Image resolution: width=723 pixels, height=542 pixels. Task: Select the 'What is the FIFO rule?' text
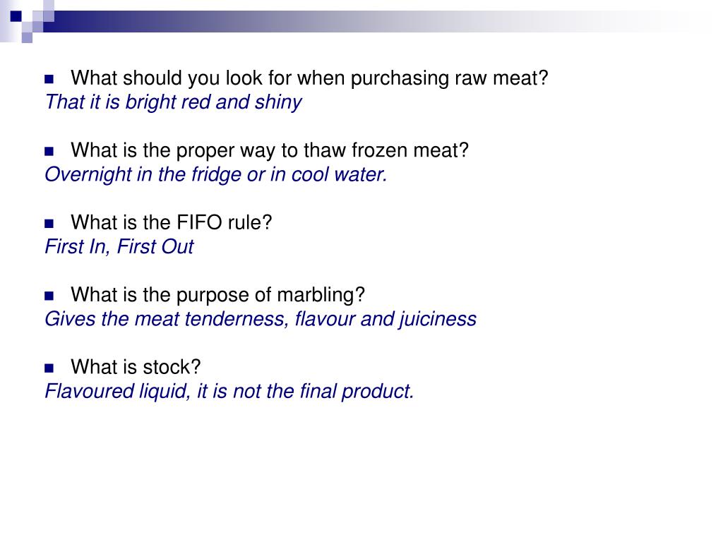171,222
